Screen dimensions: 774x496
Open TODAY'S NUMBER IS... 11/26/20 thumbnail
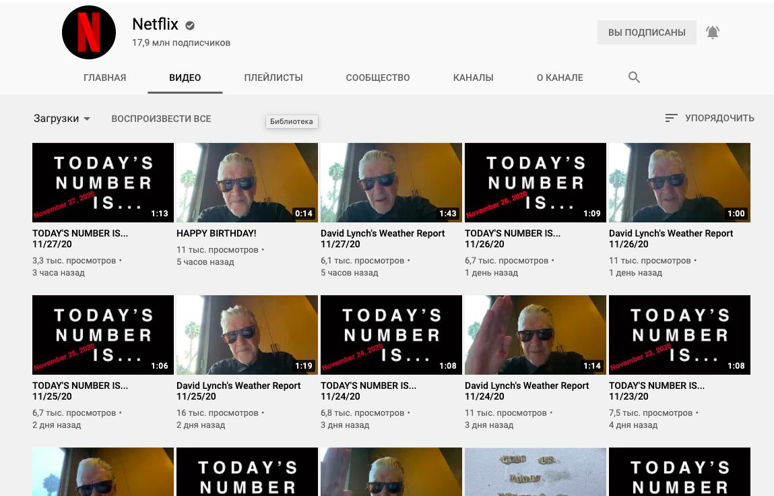coord(536,183)
